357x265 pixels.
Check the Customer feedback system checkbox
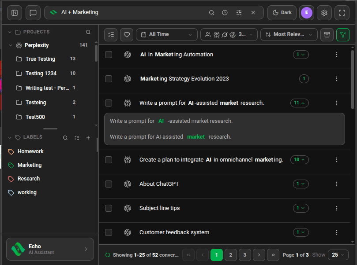click(x=109, y=232)
